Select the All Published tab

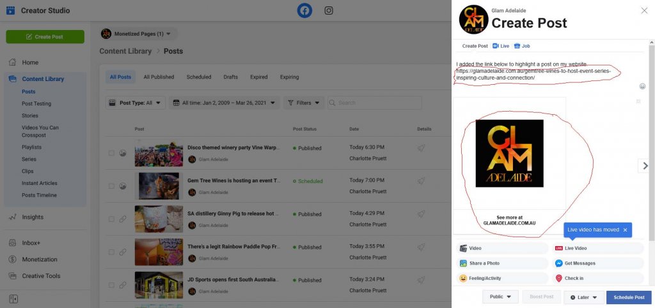click(159, 77)
